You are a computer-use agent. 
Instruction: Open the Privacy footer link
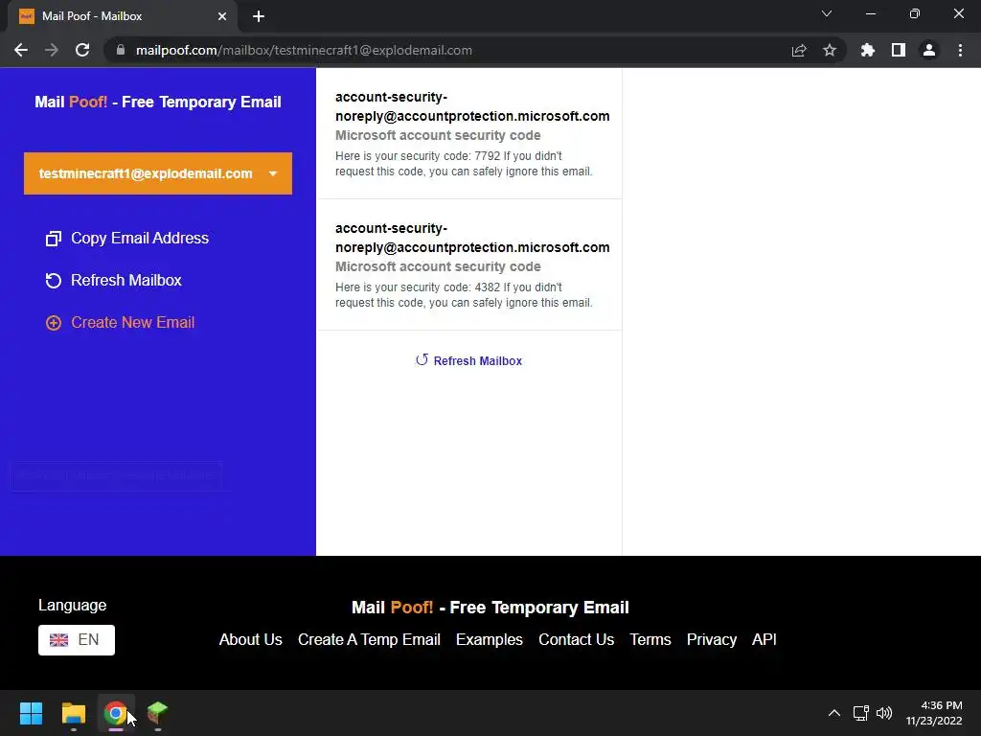coord(712,639)
